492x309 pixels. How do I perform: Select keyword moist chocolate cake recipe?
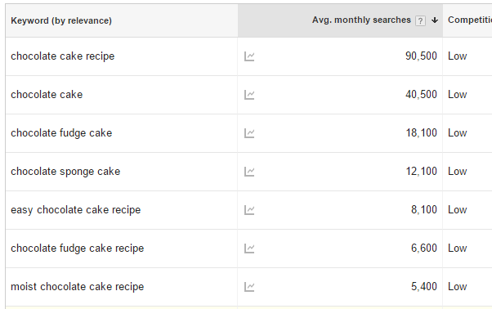(77, 287)
